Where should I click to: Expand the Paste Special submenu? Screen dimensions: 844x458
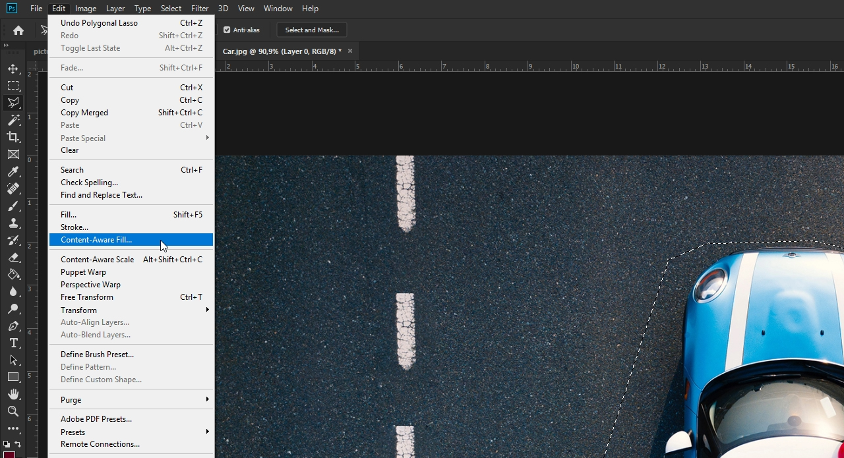pos(131,138)
